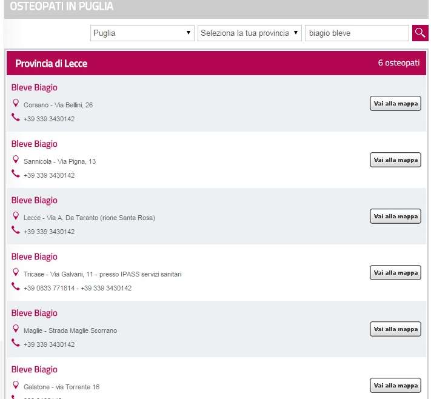
Task: Select 'Maglie - Strada Maglie Scorrano' text
Action: coord(70,330)
